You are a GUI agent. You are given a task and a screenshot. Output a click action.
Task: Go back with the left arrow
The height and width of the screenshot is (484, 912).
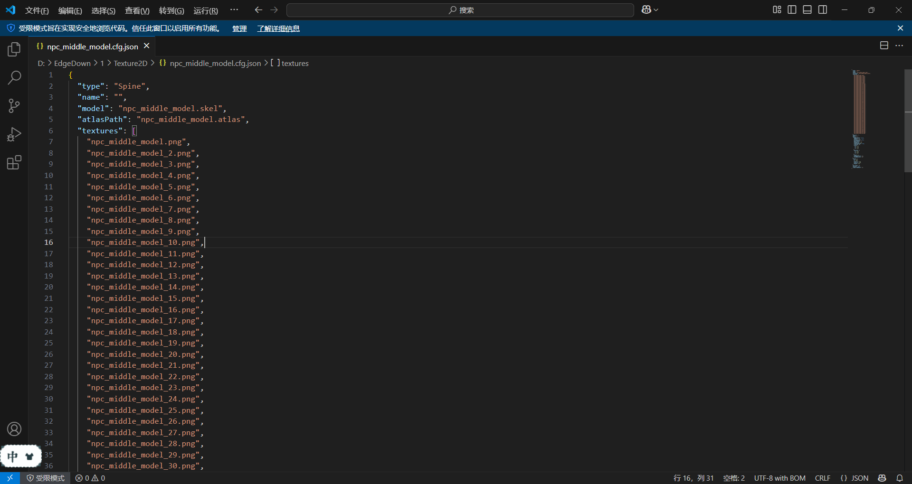258,10
